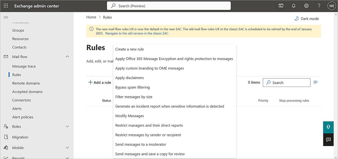Toggle Dark mode
338x159 pixels.
306,19
